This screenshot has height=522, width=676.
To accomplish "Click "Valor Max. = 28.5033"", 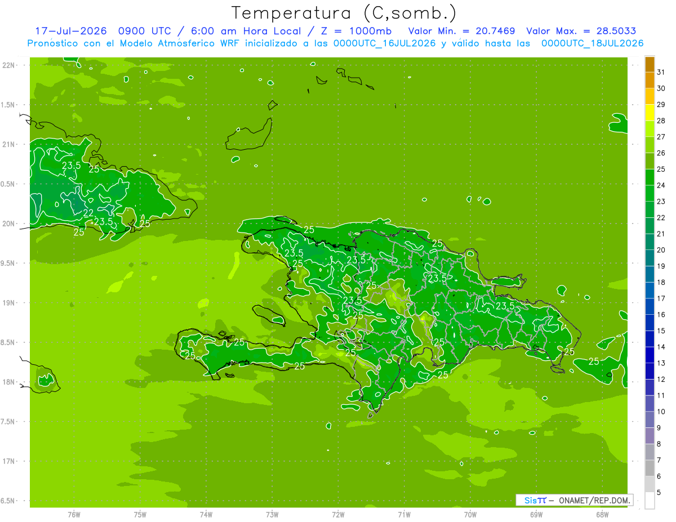I will (x=581, y=31).
